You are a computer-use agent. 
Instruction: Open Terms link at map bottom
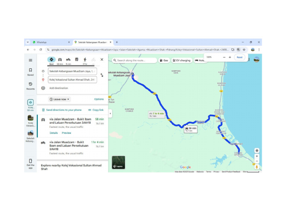(209, 172)
